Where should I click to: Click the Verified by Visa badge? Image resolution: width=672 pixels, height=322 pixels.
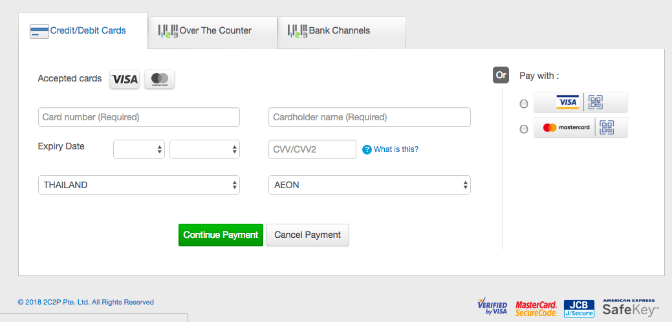coord(492,307)
